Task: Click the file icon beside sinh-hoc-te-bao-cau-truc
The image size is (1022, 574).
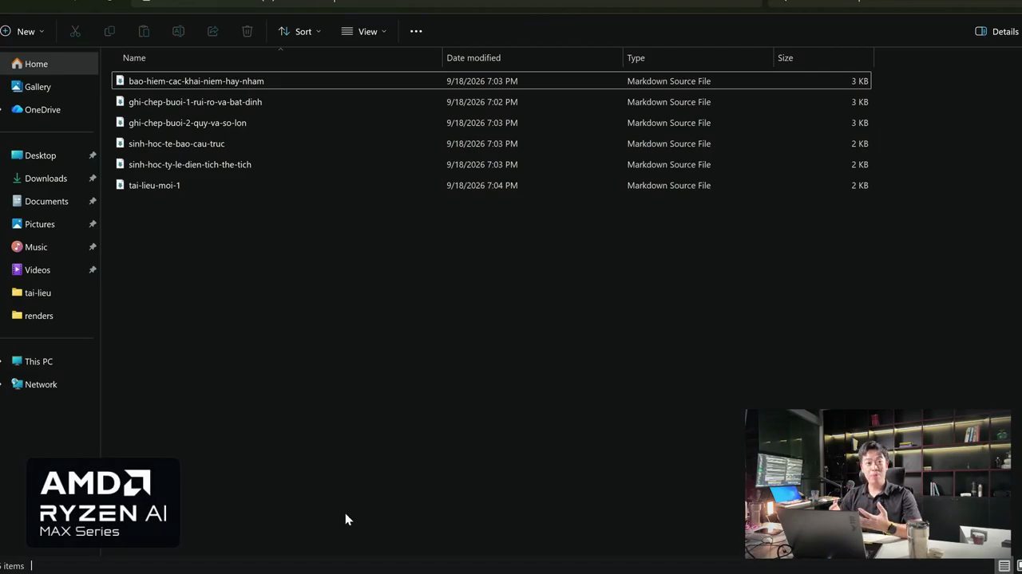Action: coord(121,143)
